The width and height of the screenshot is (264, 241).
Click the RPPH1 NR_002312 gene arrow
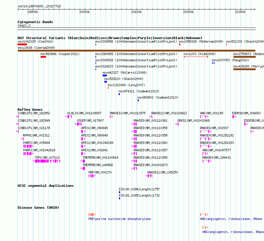tap(22, 139)
